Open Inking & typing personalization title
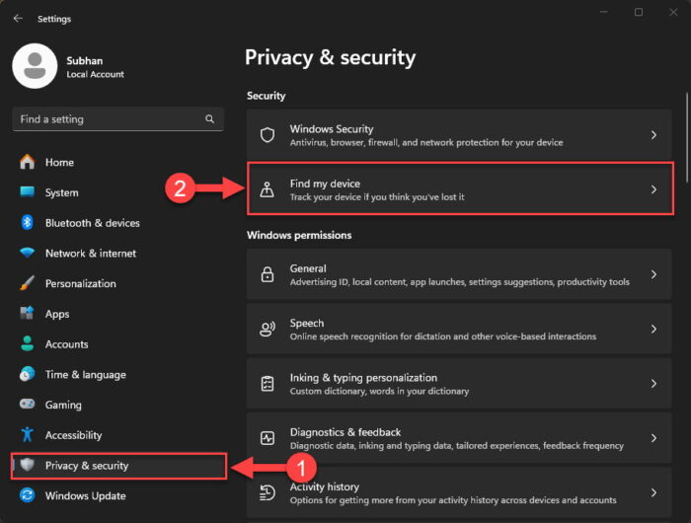 [363, 378]
